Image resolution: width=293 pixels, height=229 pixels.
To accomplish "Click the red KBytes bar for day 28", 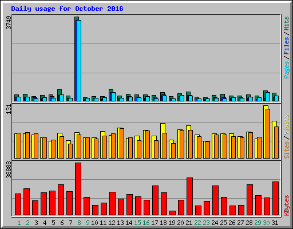I will [250, 200].
